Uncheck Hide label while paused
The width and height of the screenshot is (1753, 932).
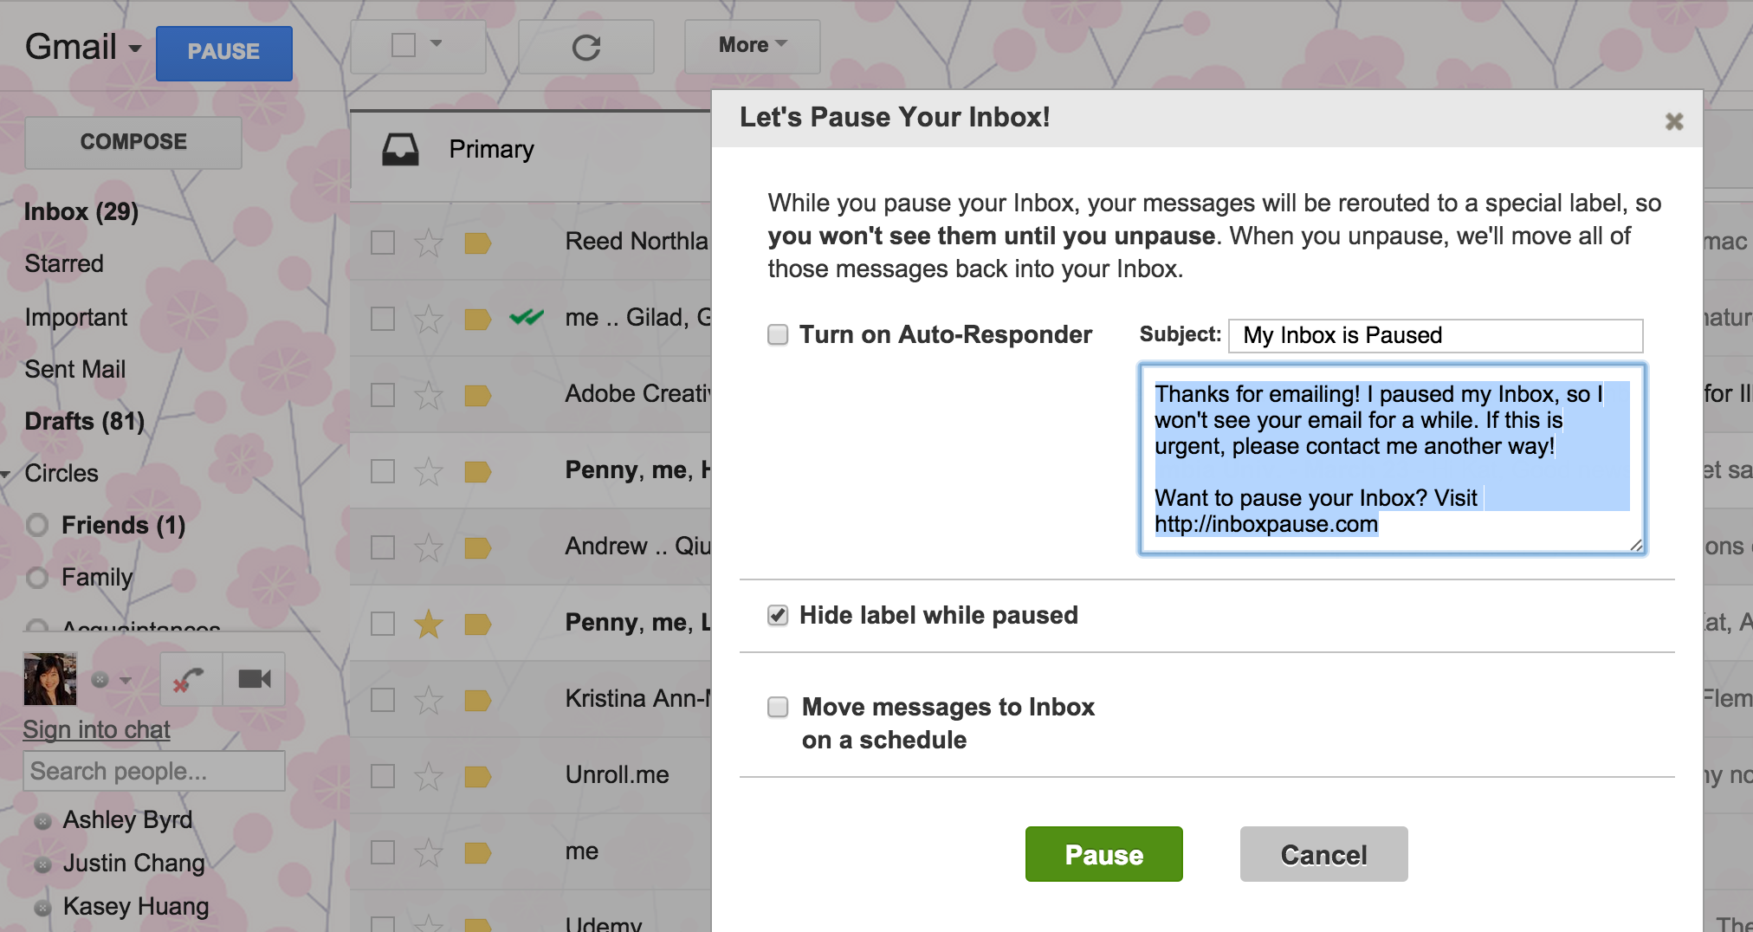click(778, 615)
